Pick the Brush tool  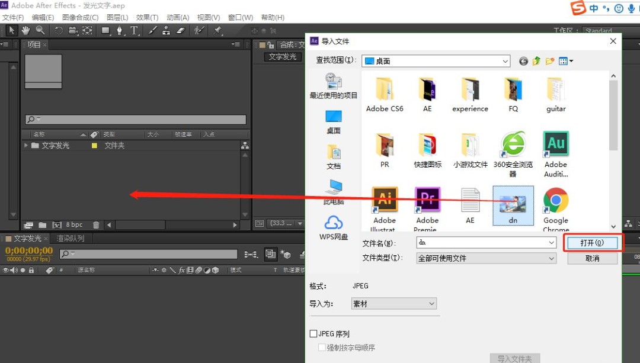(x=152, y=30)
